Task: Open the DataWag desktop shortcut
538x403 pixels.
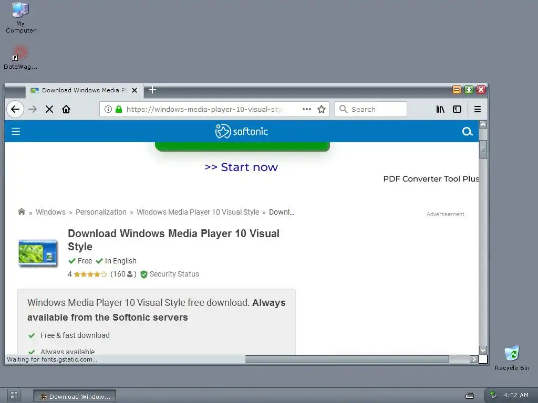Action: point(20,58)
